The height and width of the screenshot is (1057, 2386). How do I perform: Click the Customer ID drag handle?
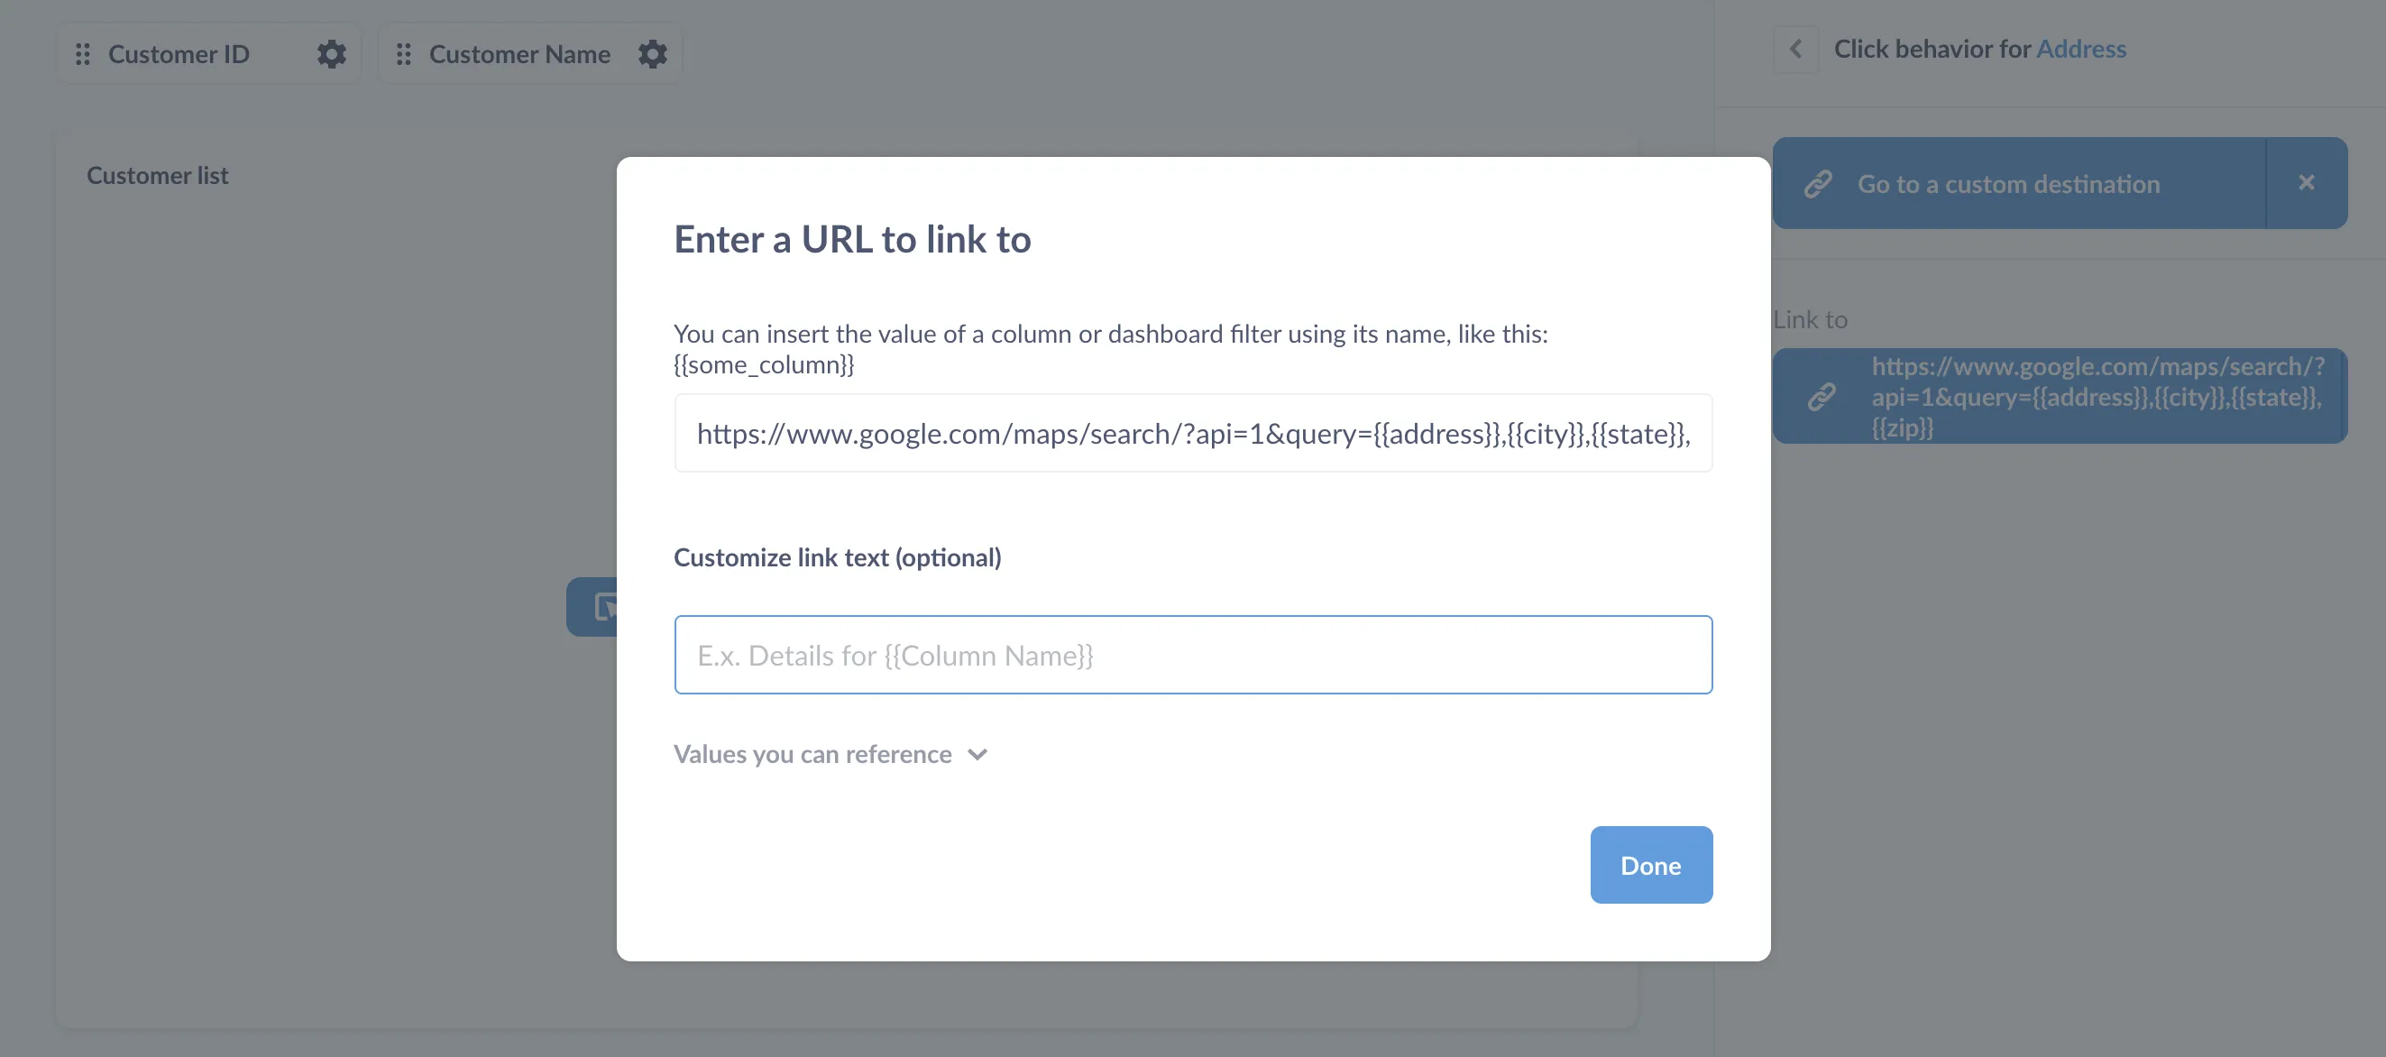click(81, 54)
